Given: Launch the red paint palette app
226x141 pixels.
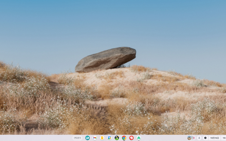Looking at the screenshot, I should click(131, 138).
